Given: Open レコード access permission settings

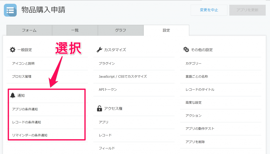Looking at the screenshot, I should pos(105,135).
